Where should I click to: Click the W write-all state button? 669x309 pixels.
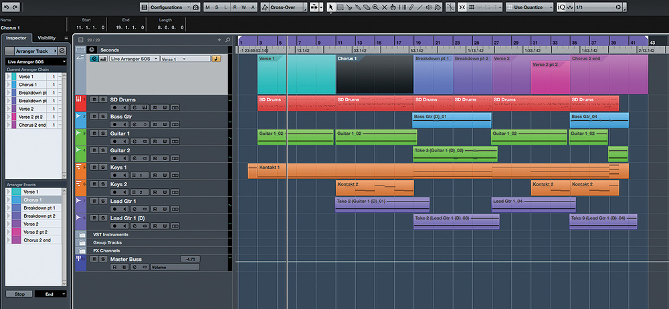click(244, 7)
